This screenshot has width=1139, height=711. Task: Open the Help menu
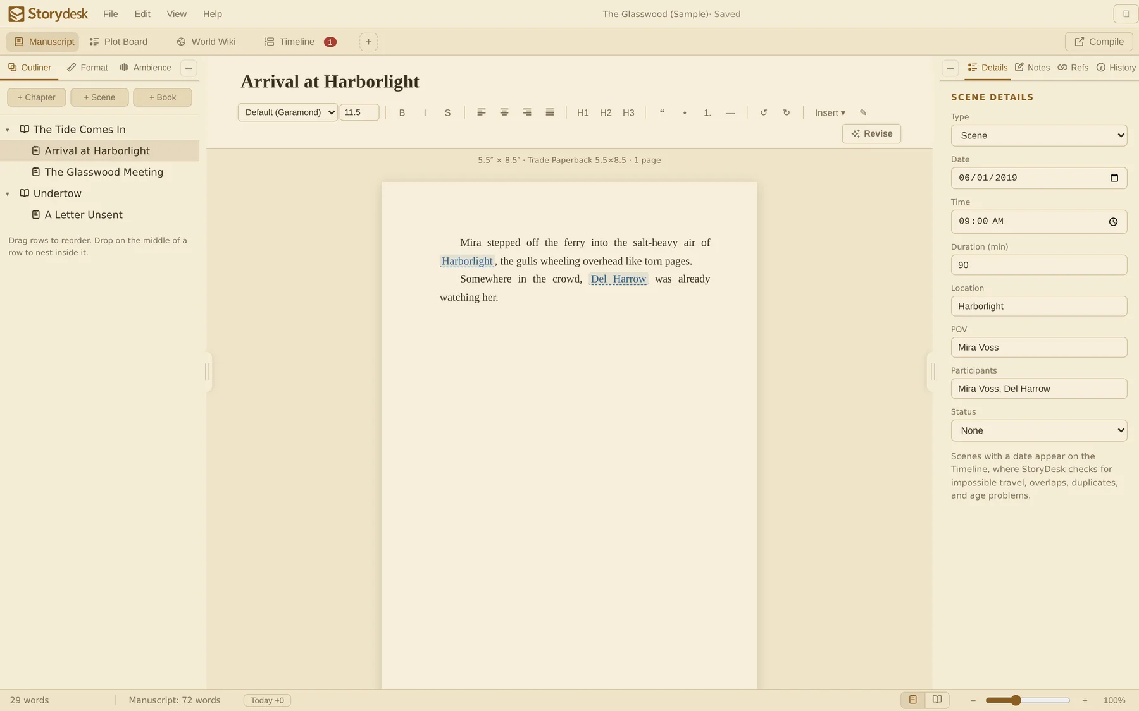click(x=213, y=14)
